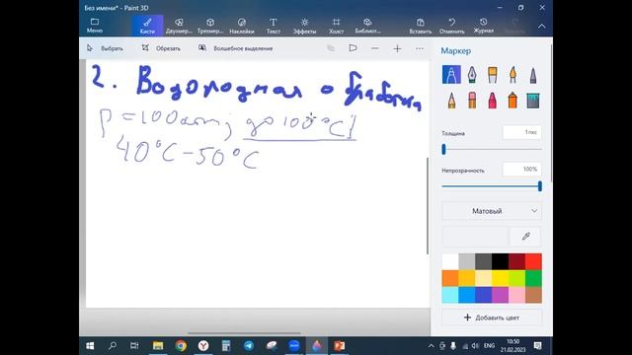Viewport: 632px width, 355px height.
Task: Click the canvas vertical scrollbar
Action: tap(428, 205)
